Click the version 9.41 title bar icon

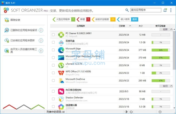coord(3,3)
